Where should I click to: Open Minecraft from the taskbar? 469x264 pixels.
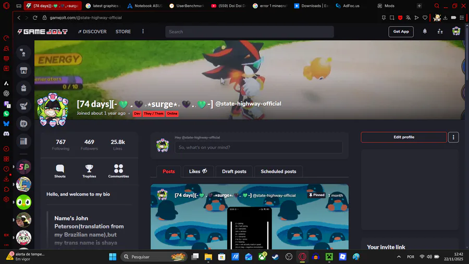(x=329, y=257)
